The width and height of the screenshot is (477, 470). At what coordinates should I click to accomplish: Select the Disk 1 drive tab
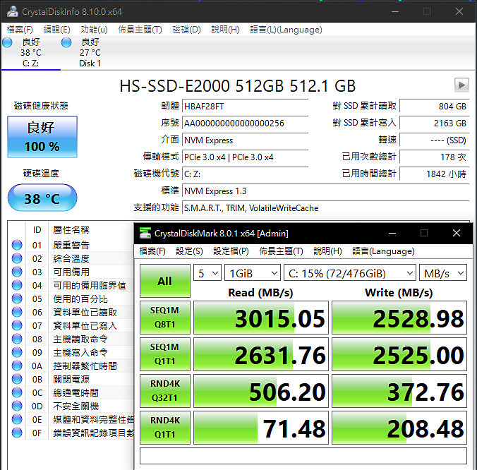[90, 53]
